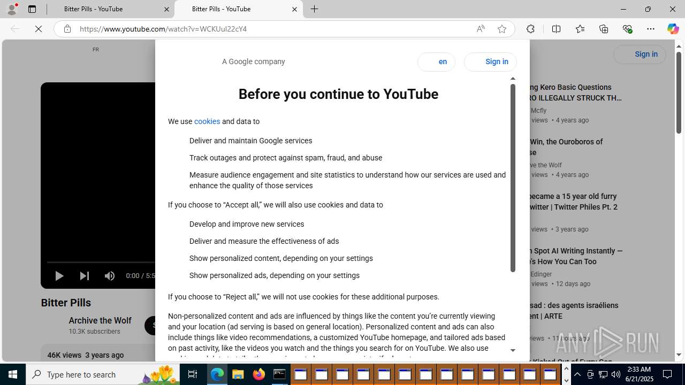Click video progress bar
The width and height of the screenshot is (685, 385).
click(x=101, y=262)
